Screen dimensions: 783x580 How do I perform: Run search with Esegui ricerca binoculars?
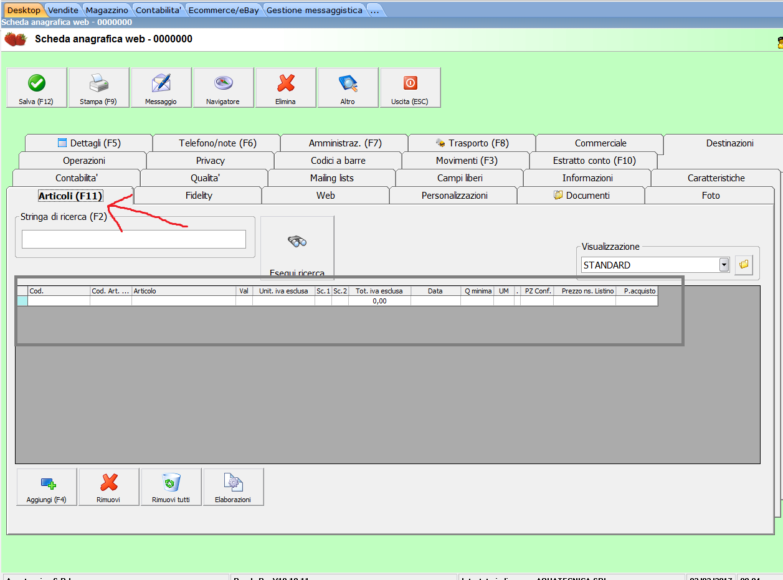pyautogui.click(x=297, y=248)
